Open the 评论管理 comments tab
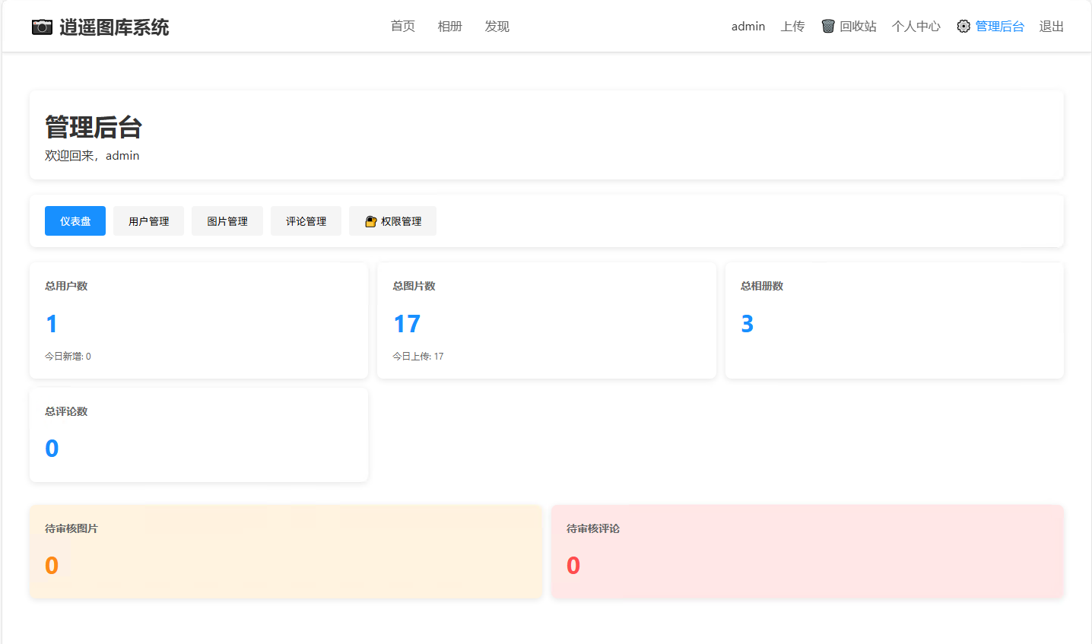1092x644 pixels. (306, 221)
